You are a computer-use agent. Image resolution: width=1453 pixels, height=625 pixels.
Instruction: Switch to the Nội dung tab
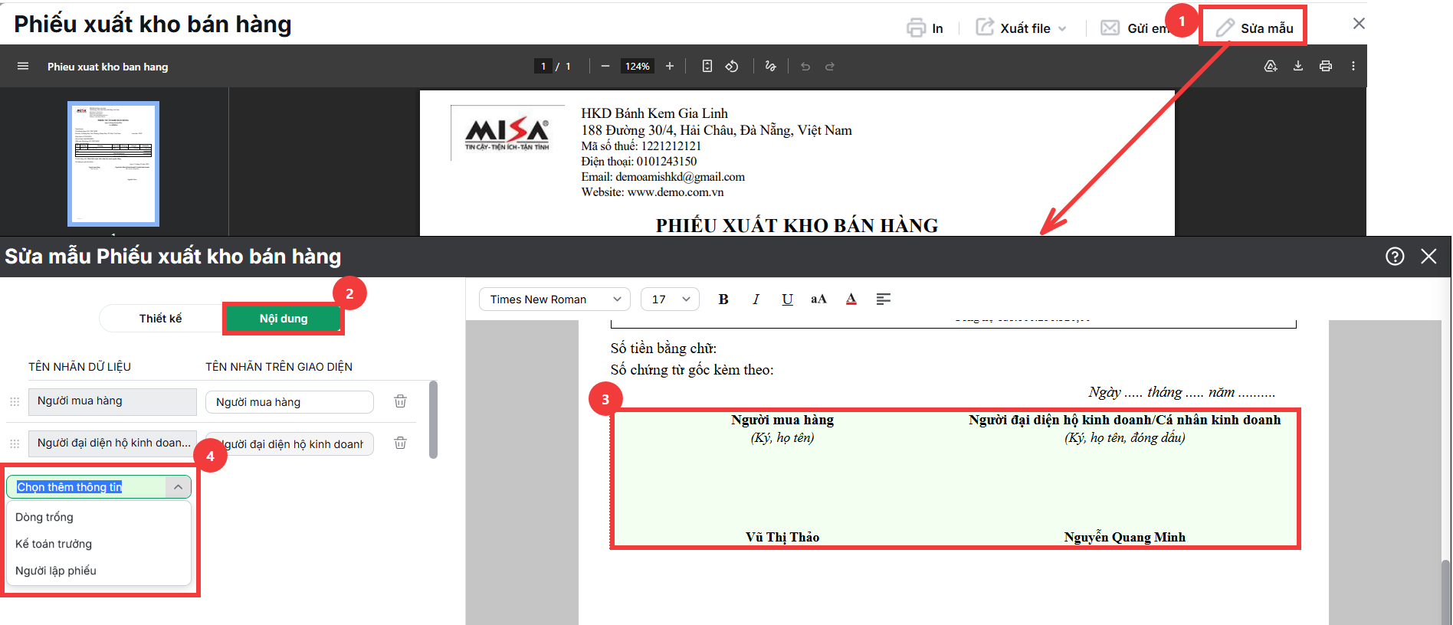284,318
